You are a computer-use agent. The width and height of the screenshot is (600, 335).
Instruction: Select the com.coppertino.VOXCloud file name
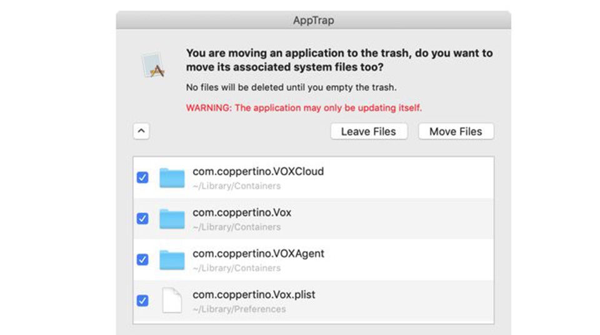pos(258,171)
